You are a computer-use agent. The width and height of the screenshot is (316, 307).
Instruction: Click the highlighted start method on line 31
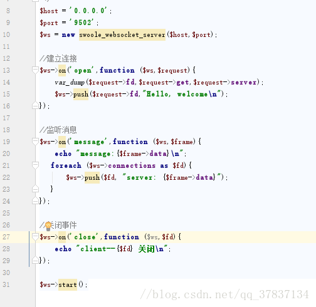[x=68, y=284]
